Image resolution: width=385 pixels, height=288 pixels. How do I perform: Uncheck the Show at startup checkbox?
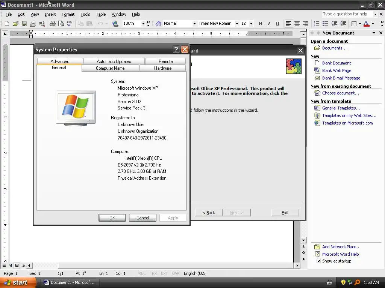[x=318, y=261]
